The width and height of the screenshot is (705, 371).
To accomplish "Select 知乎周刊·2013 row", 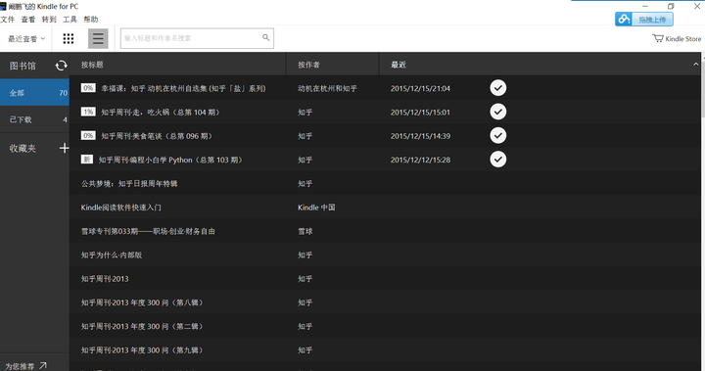I will click(385, 278).
